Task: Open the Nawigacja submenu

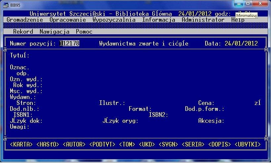Action: [x=55, y=32]
